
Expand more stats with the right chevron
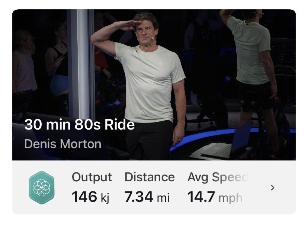click(272, 188)
